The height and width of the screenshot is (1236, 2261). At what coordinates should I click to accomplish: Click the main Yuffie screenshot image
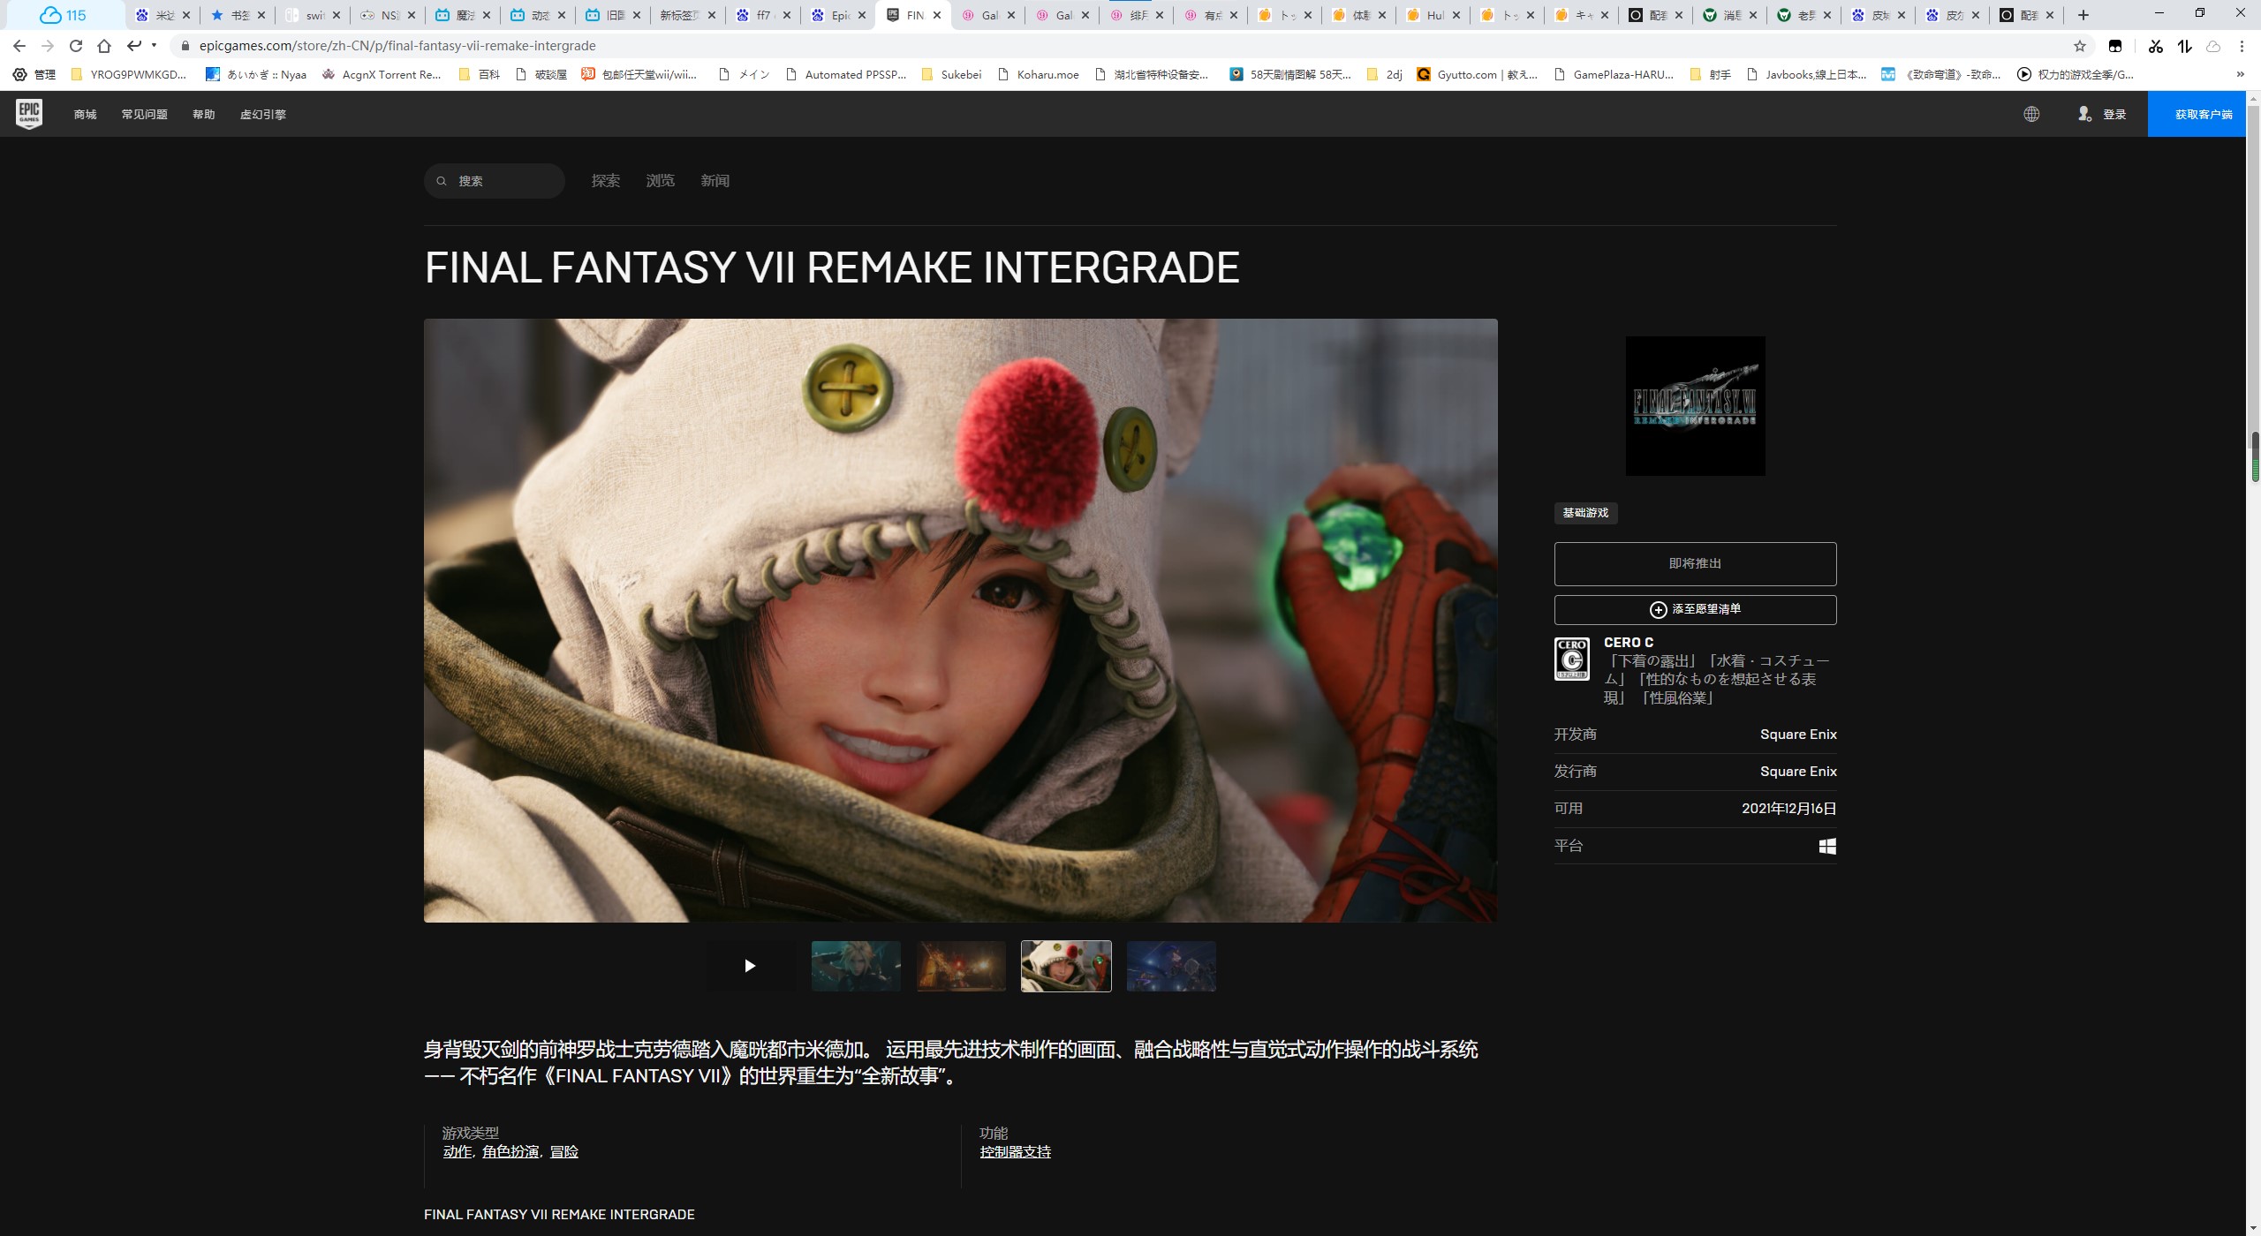pyautogui.click(x=961, y=621)
